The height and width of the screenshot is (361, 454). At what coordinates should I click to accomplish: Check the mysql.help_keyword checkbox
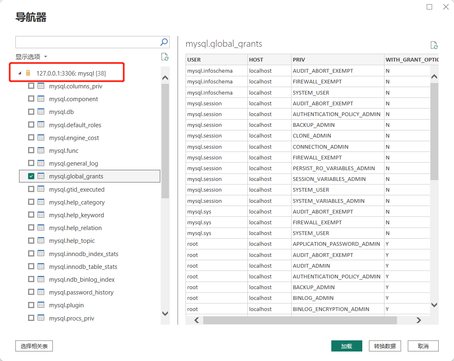31,215
